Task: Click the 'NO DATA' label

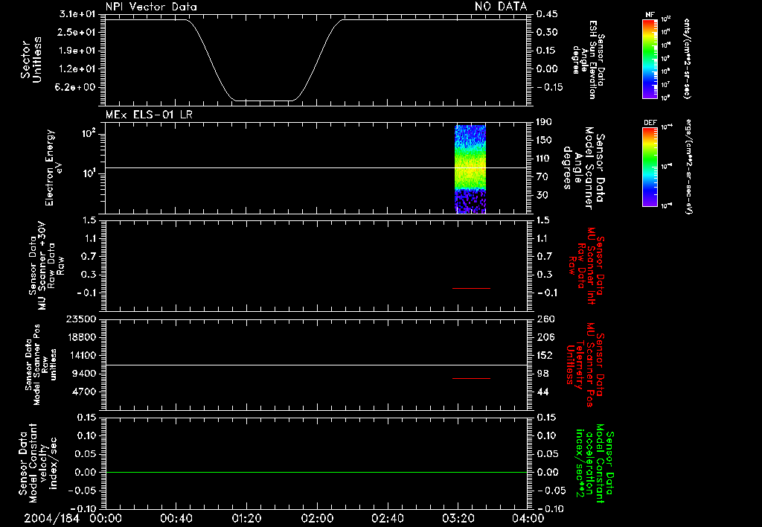Action: coord(501,6)
